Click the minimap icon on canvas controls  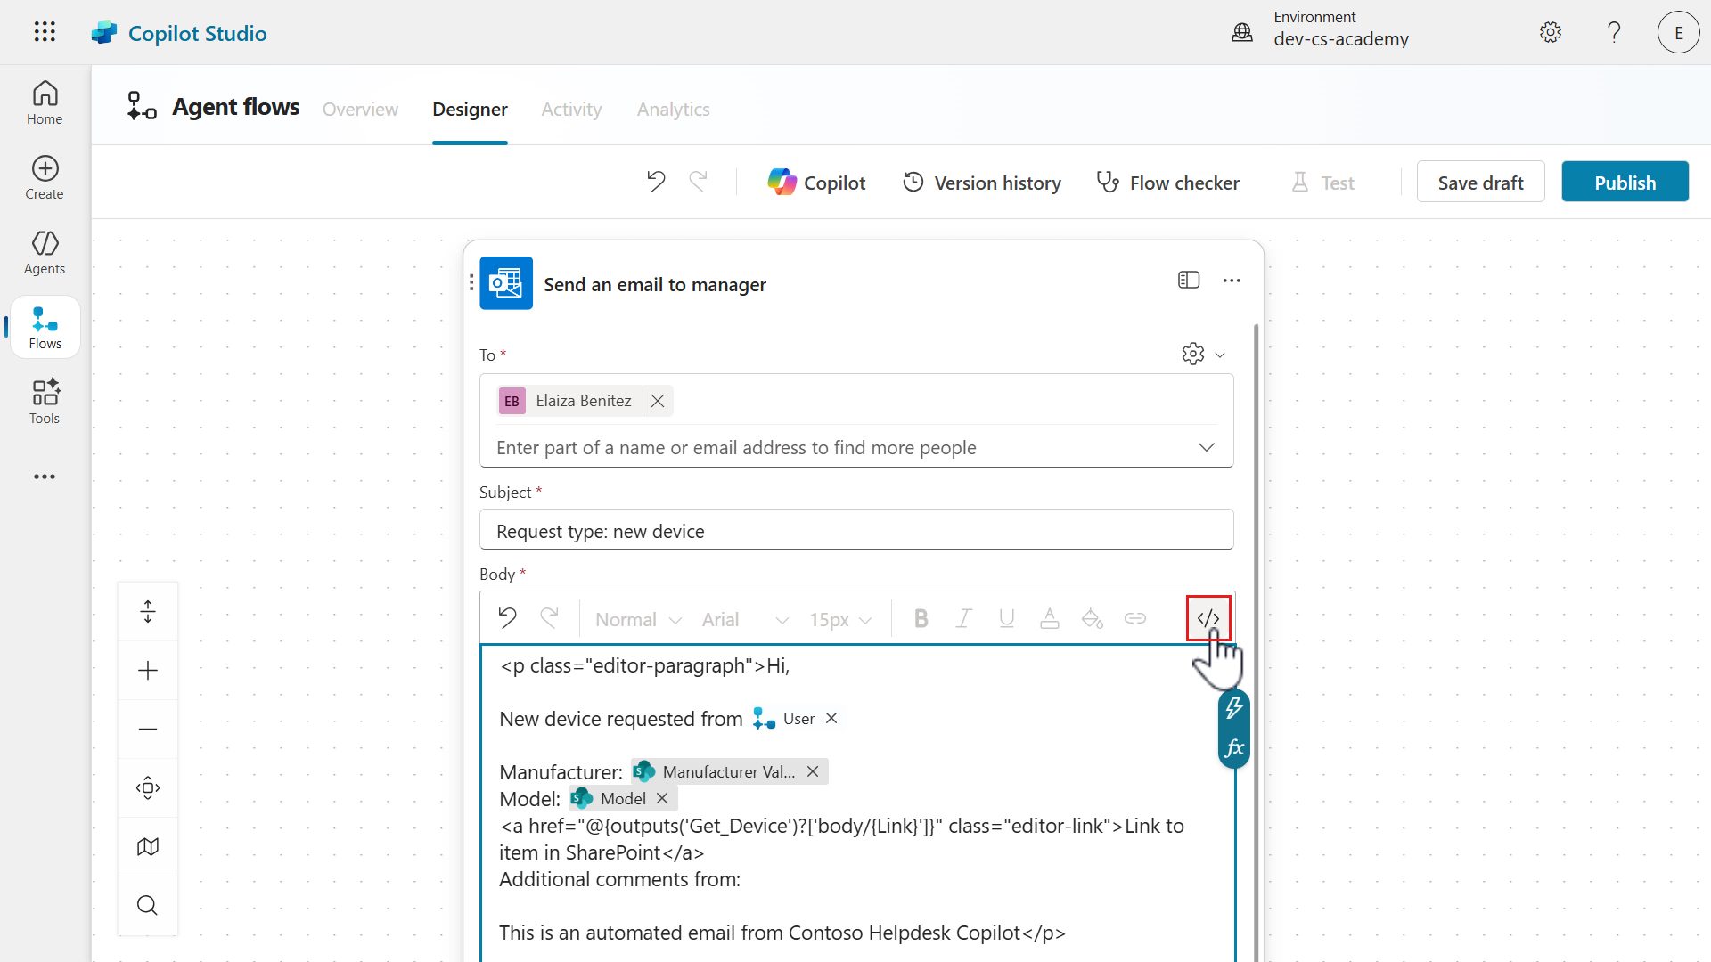(x=148, y=846)
